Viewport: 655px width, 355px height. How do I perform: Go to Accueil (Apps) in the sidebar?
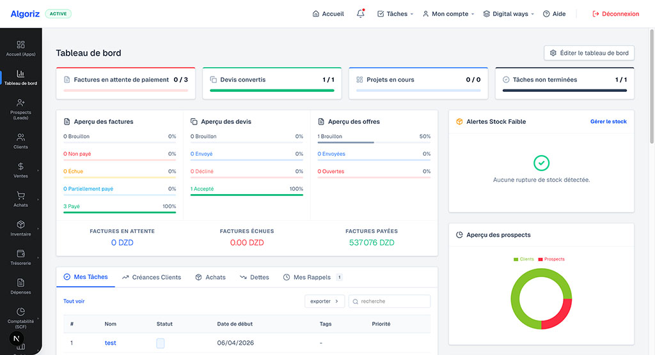coord(20,49)
